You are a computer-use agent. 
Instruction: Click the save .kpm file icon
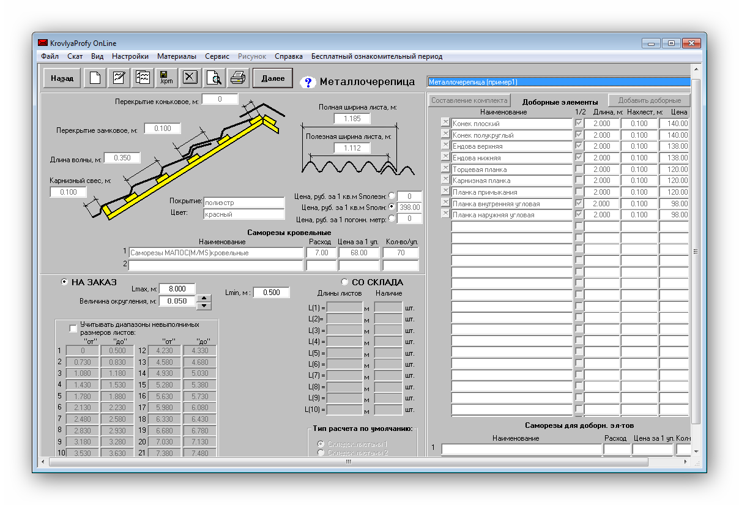(166, 78)
